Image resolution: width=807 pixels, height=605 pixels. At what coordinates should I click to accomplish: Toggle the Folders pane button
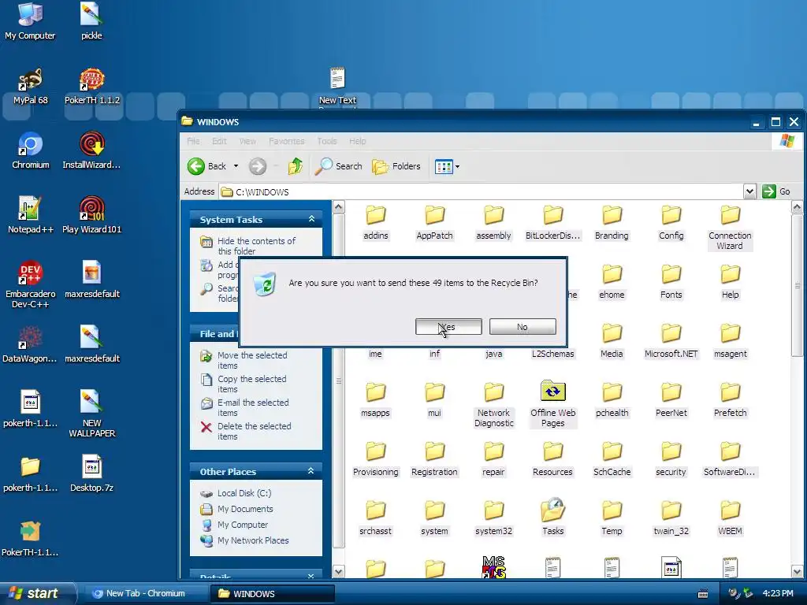pos(396,166)
